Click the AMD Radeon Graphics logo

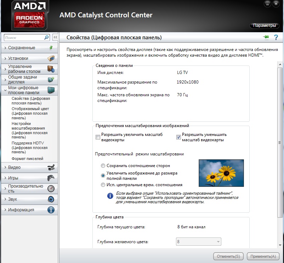[x=29, y=15]
